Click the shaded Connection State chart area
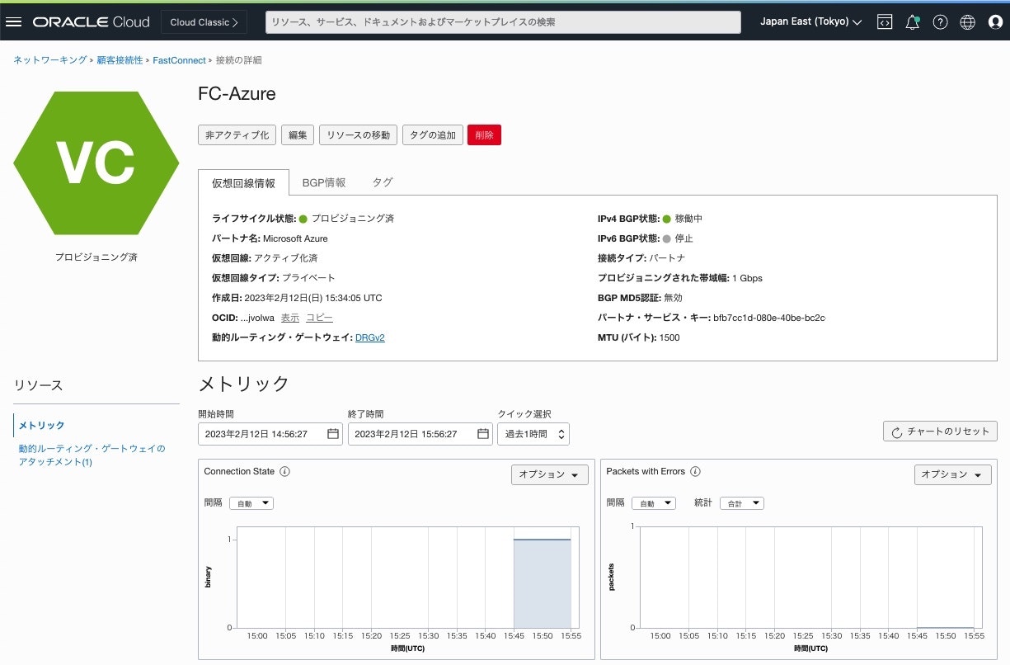Viewport: 1010px width, 665px height. (x=543, y=583)
